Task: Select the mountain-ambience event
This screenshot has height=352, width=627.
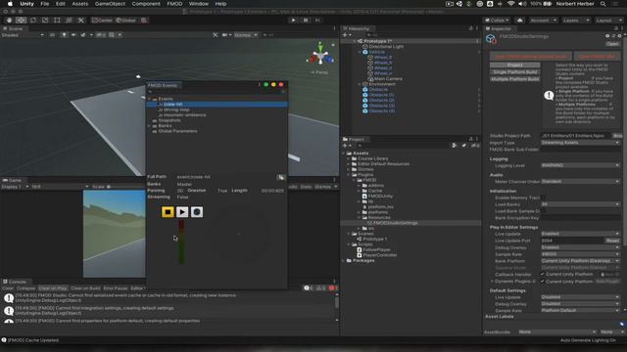Action: pyautogui.click(x=184, y=115)
